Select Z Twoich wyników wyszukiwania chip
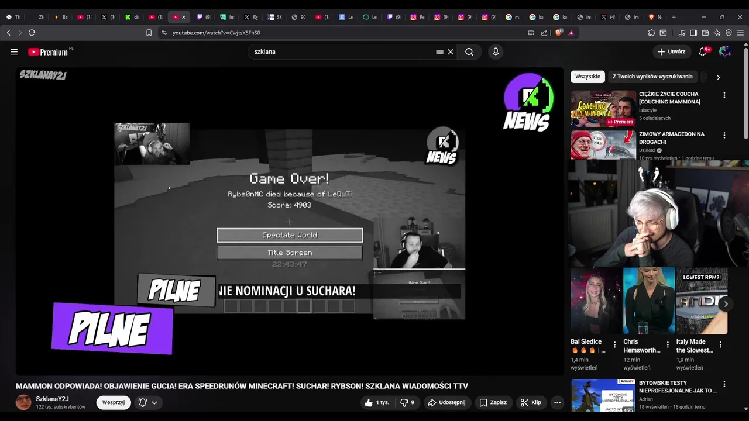The height and width of the screenshot is (421, 749). 652,77
